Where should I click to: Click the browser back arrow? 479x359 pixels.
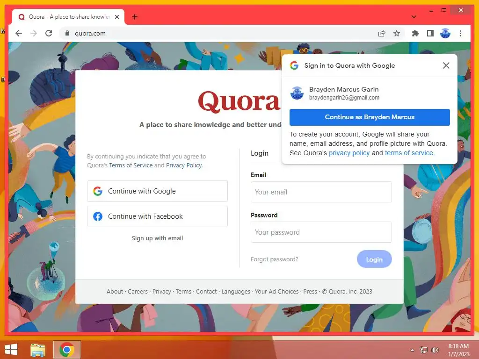[19, 33]
